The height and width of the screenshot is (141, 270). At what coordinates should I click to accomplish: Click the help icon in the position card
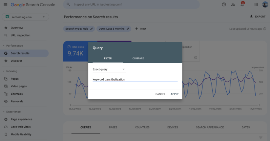click(x=196, y=57)
